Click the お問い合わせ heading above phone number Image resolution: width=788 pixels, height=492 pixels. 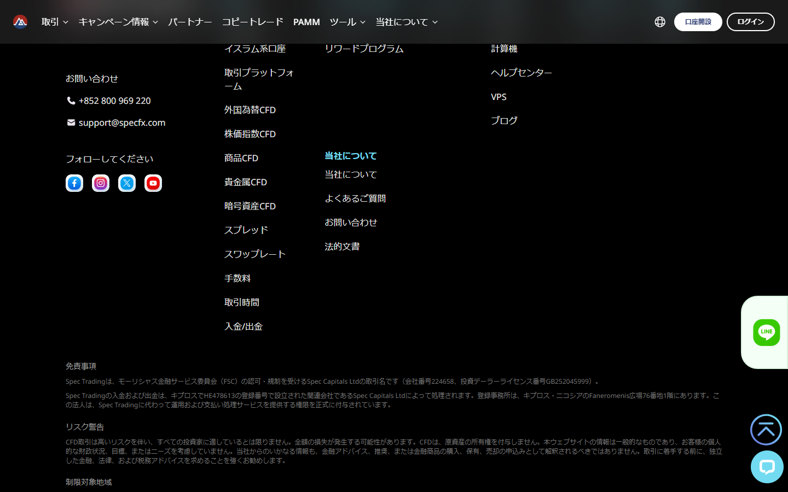92,79
